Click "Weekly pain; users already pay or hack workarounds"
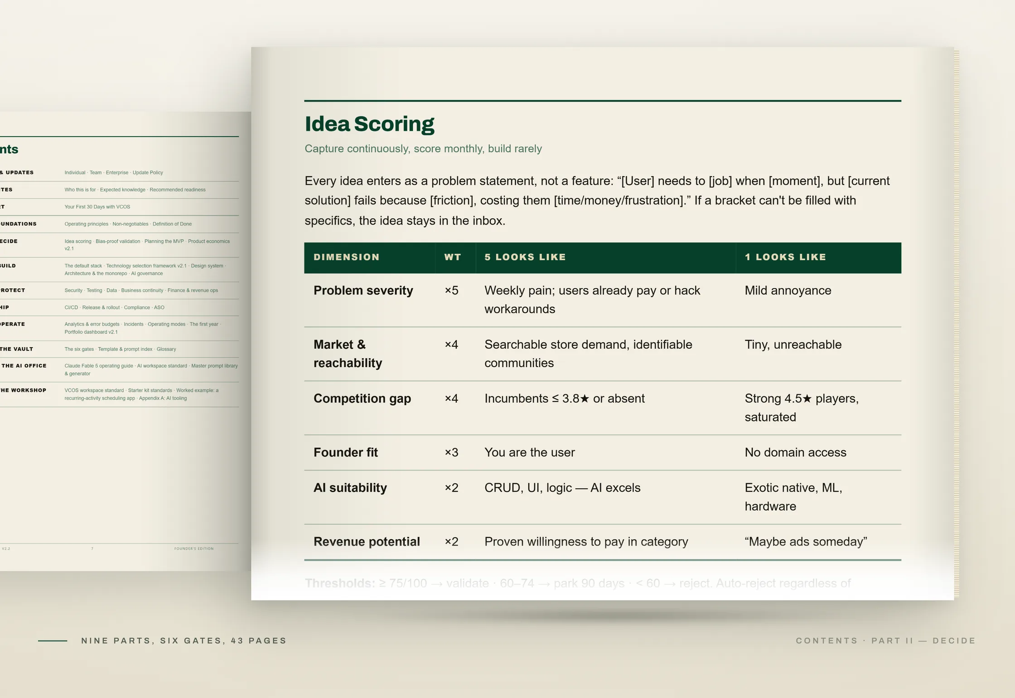Screen dimensions: 1015x698 point(592,300)
